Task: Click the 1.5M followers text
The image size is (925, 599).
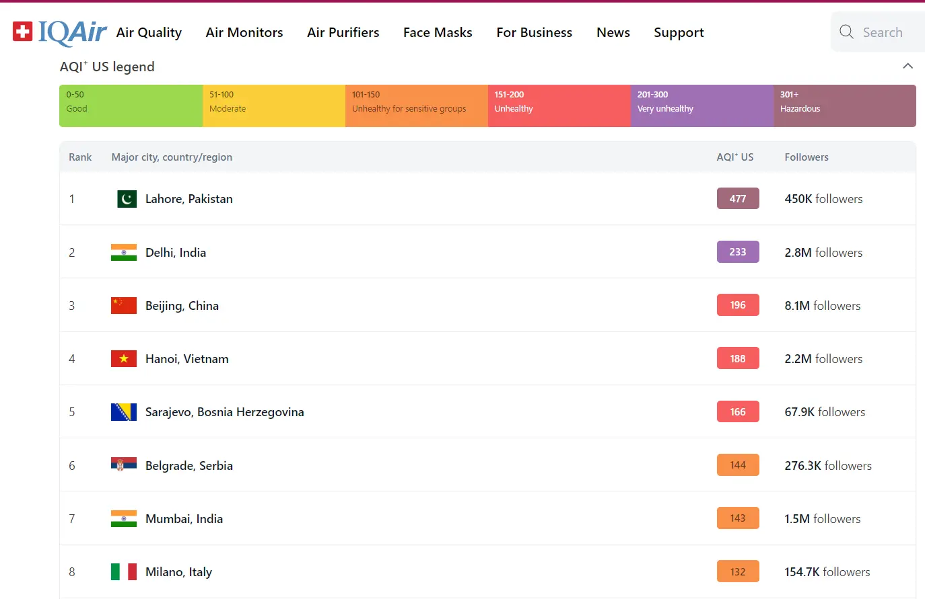Action: (823, 519)
